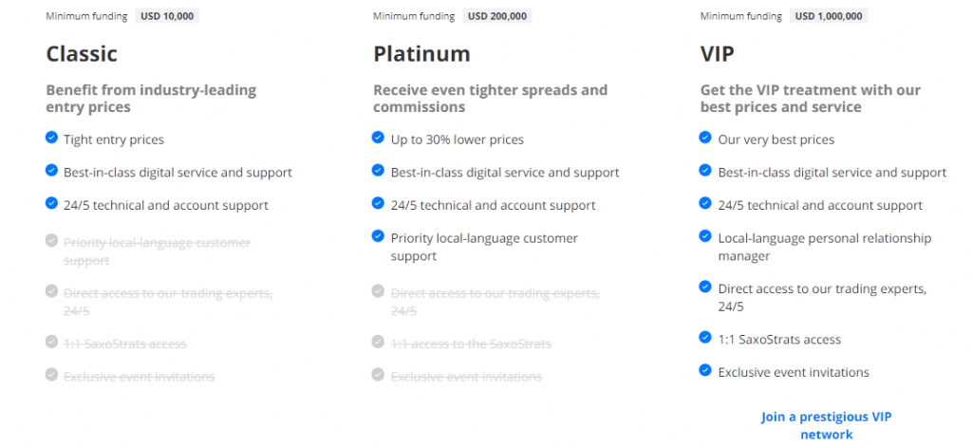Click the USD 10,000 minimum funding badge
972x446 pixels.
[x=167, y=16]
